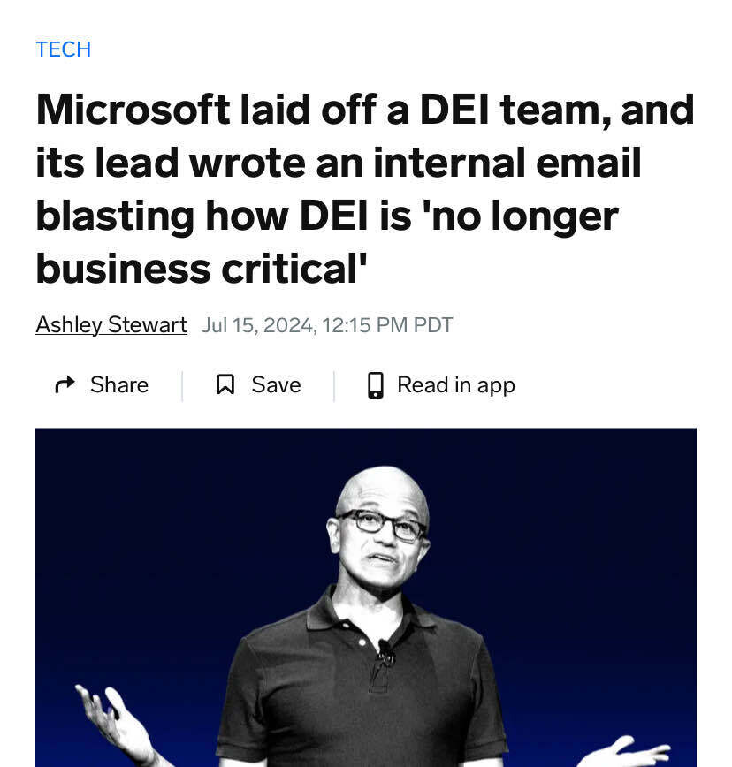The height and width of the screenshot is (767, 732).
Task: Select the article timestamp 'Jul 15, 2024'
Action: click(325, 325)
